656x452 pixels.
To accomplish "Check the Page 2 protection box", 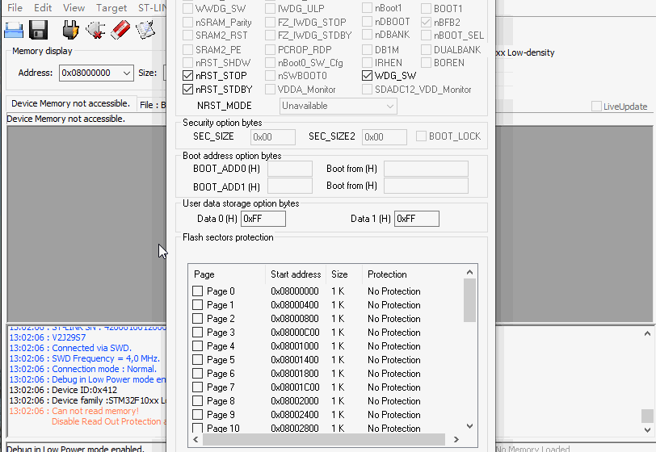I will [197, 319].
